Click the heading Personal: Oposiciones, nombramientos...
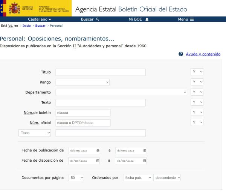Viewport: 226px width, 192px height. 57,39
